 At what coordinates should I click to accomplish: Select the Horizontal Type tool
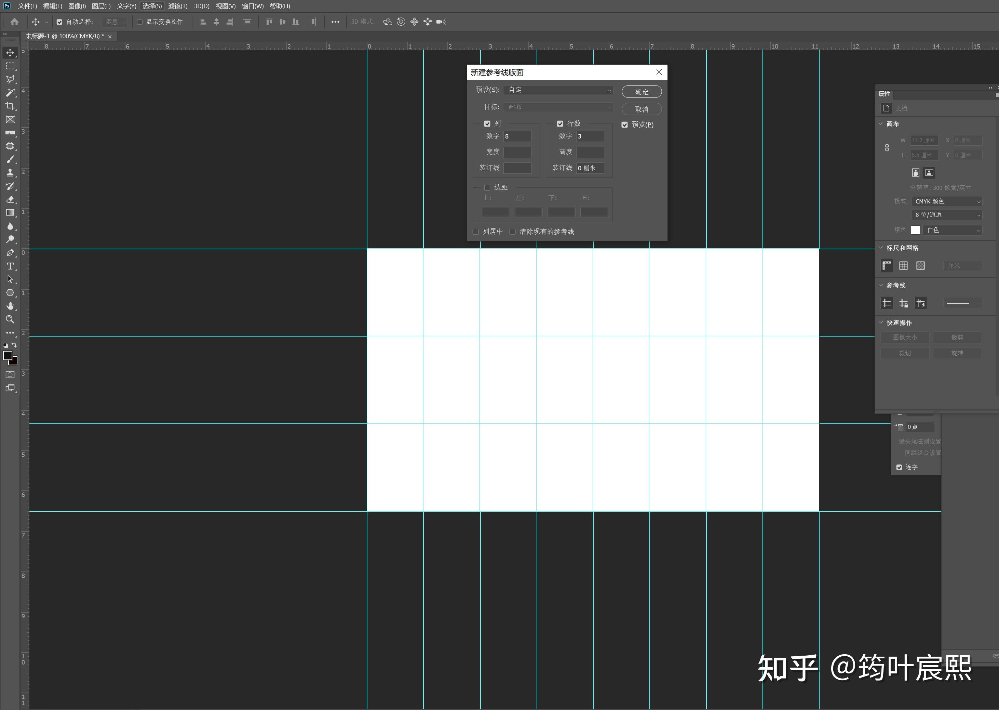pos(10,266)
